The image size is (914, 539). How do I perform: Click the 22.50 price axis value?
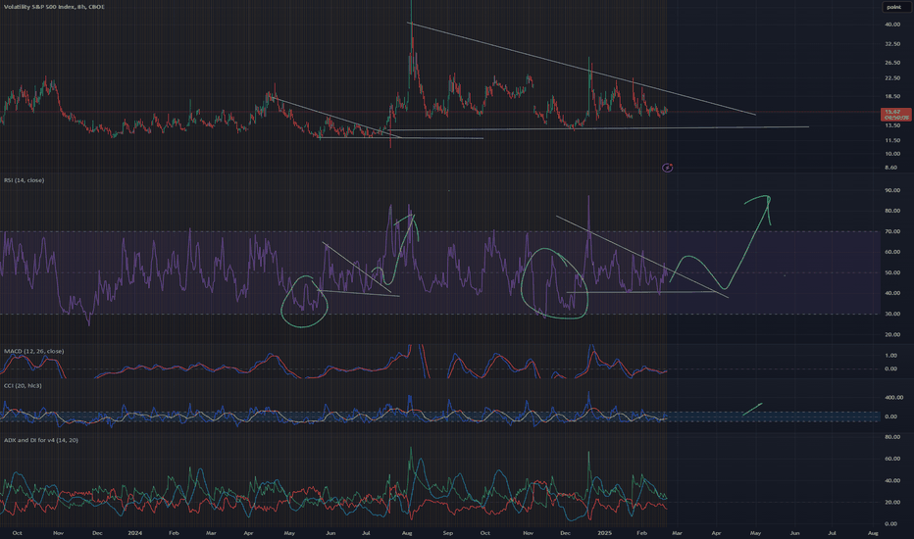pyautogui.click(x=892, y=78)
